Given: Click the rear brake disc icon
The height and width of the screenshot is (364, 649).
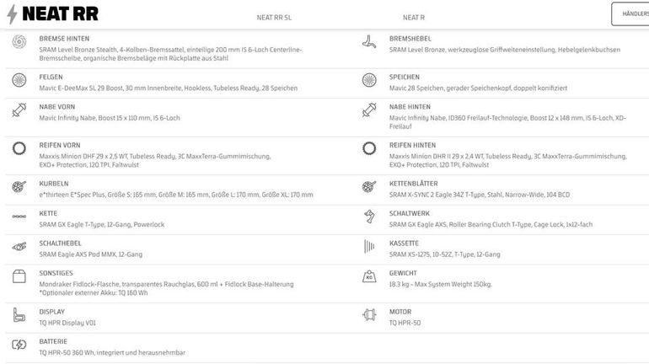Looking at the screenshot, I should [x=19, y=42].
